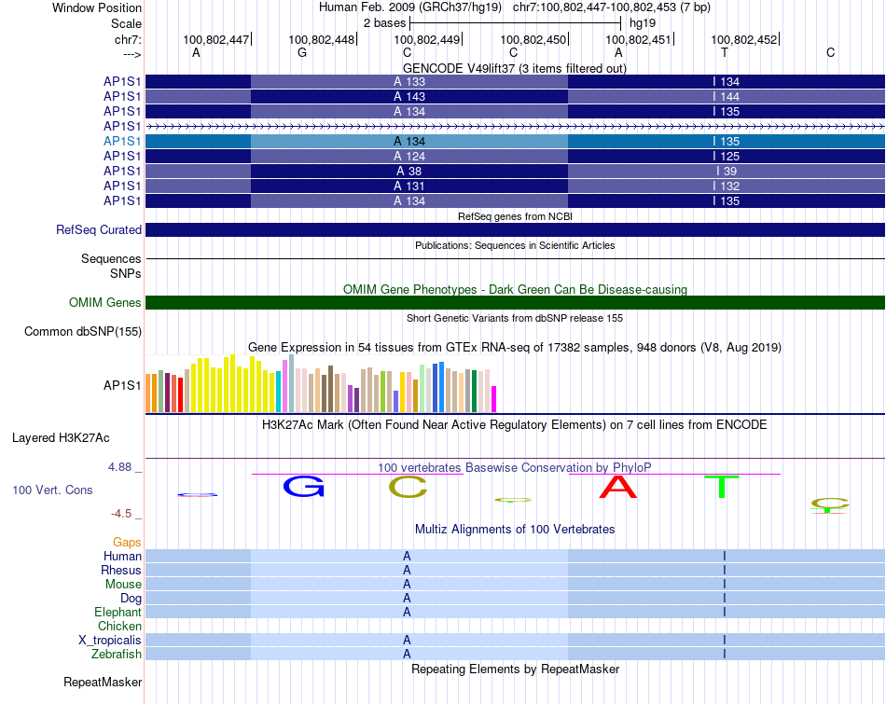Click the Publications: Sequences in Scientific Articles title
This screenshot has width=886, height=704.
click(x=515, y=245)
